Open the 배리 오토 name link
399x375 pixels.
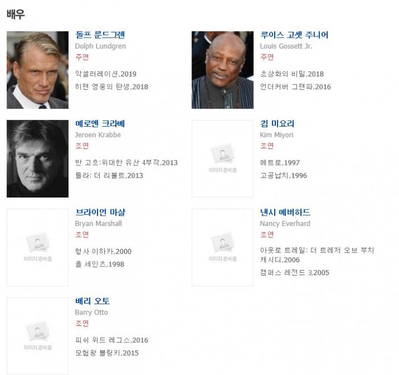click(x=92, y=301)
